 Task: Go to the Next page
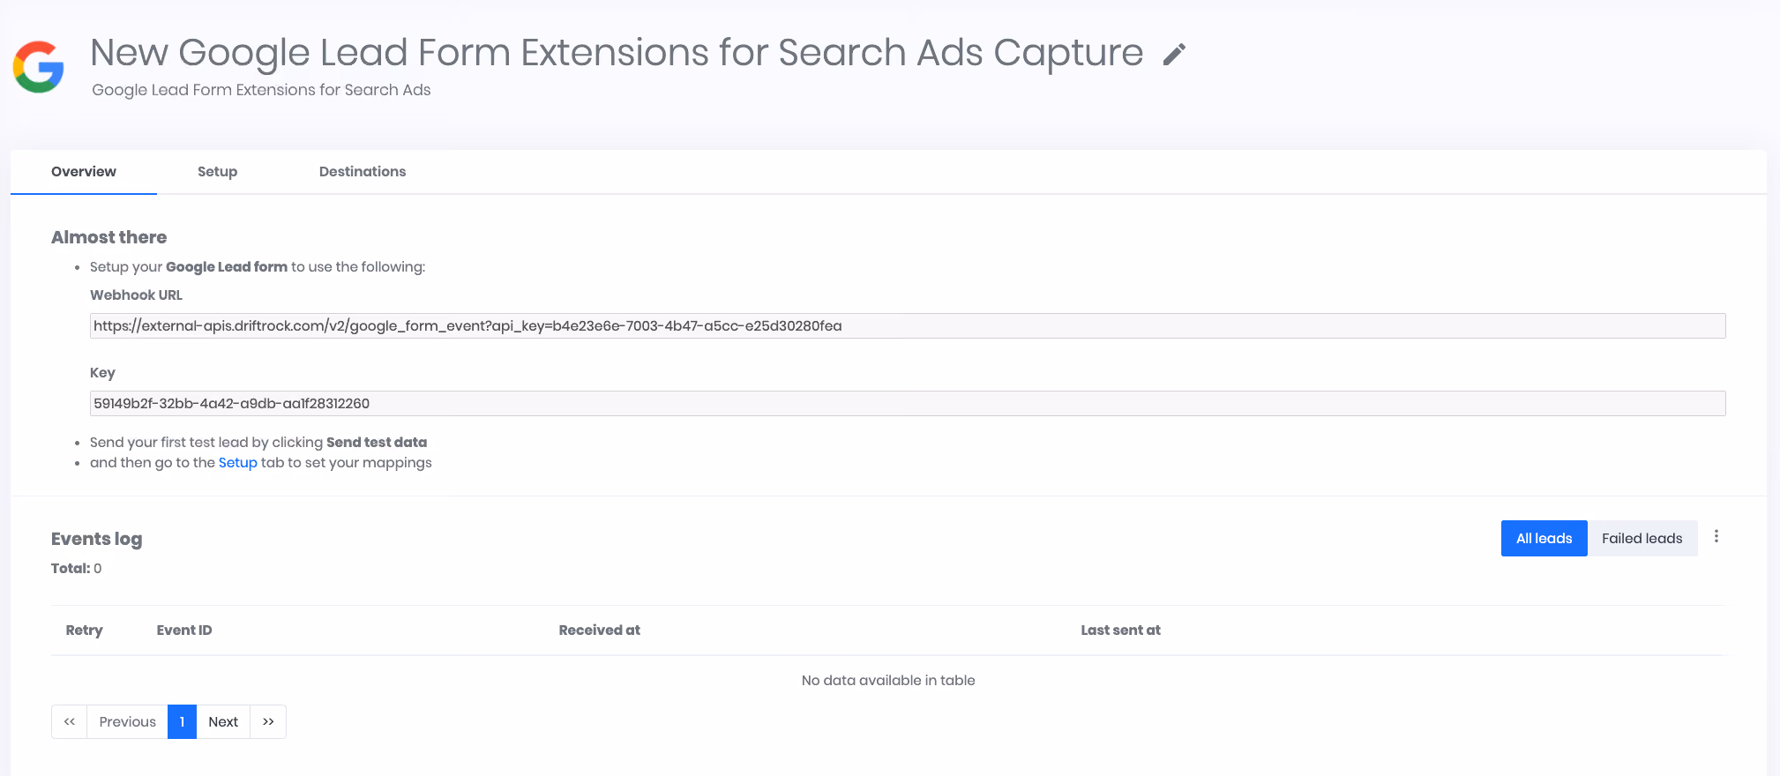223,721
